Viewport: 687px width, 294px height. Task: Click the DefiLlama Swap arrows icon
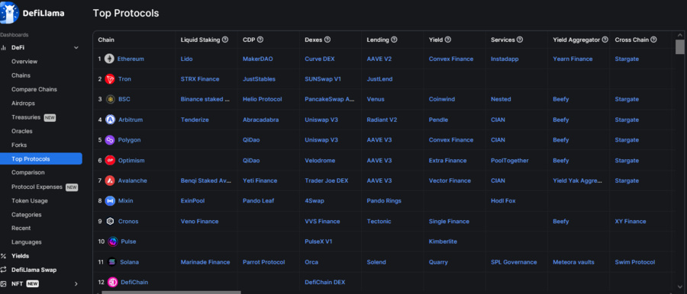point(4,270)
